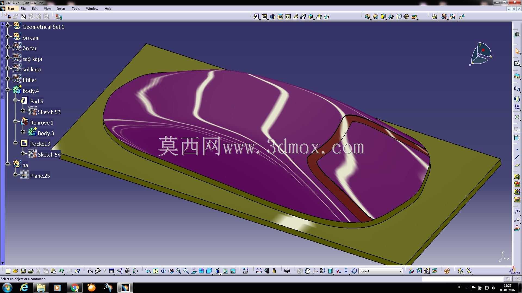Click the Undo arrow icon
The image size is (522, 293).
pyautogui.click(x=61, y=271)
